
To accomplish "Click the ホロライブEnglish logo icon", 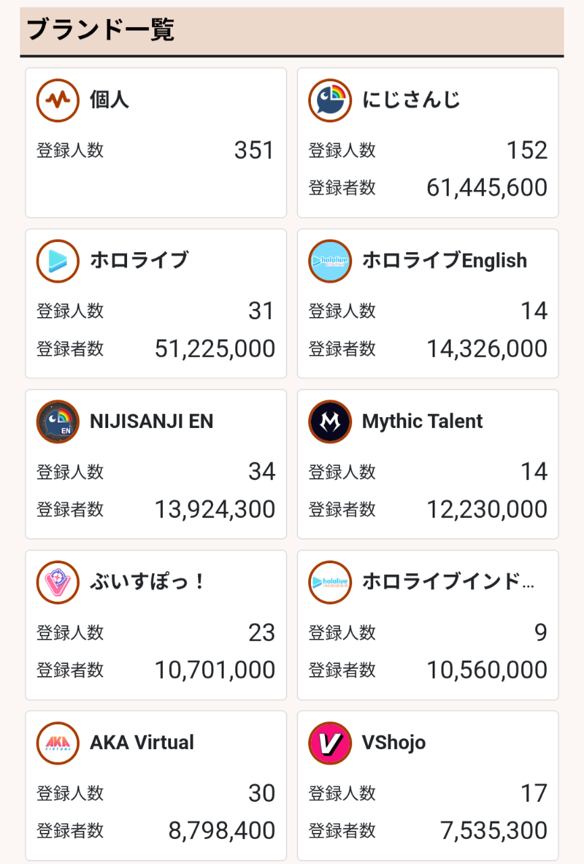I will point(330,261).
